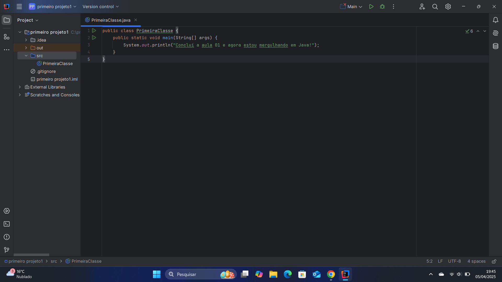
Task: Click the main method name on line 2
Action: pos(168,38)
